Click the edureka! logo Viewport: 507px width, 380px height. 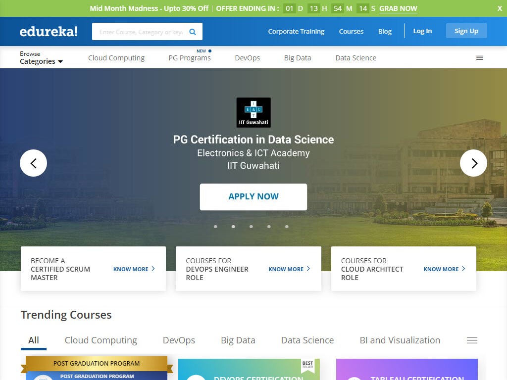click(x=49, y=32)
